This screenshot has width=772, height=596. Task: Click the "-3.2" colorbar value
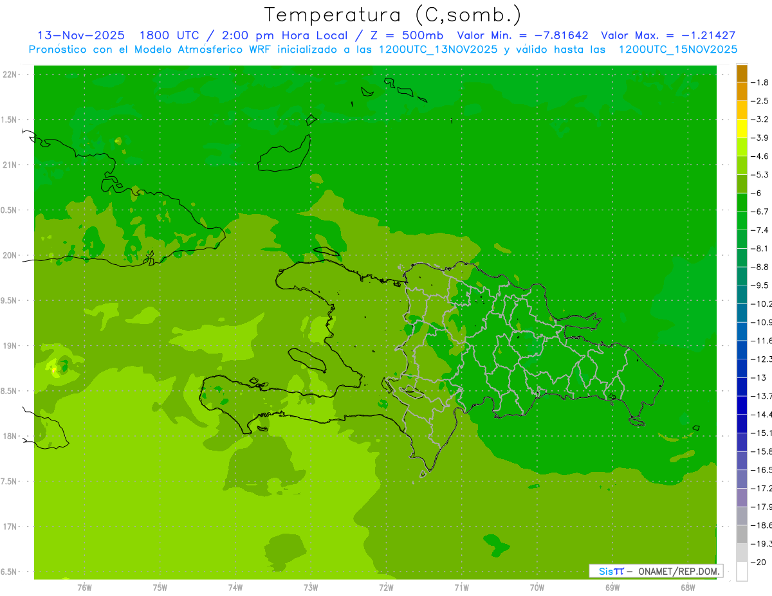[760, 120]
